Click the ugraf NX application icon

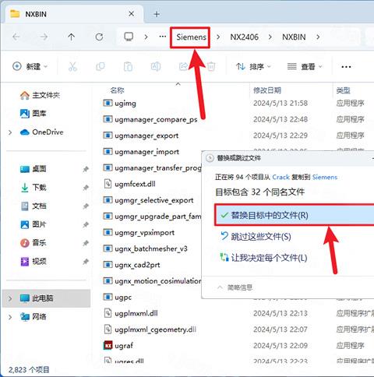[x=108, y=346]
